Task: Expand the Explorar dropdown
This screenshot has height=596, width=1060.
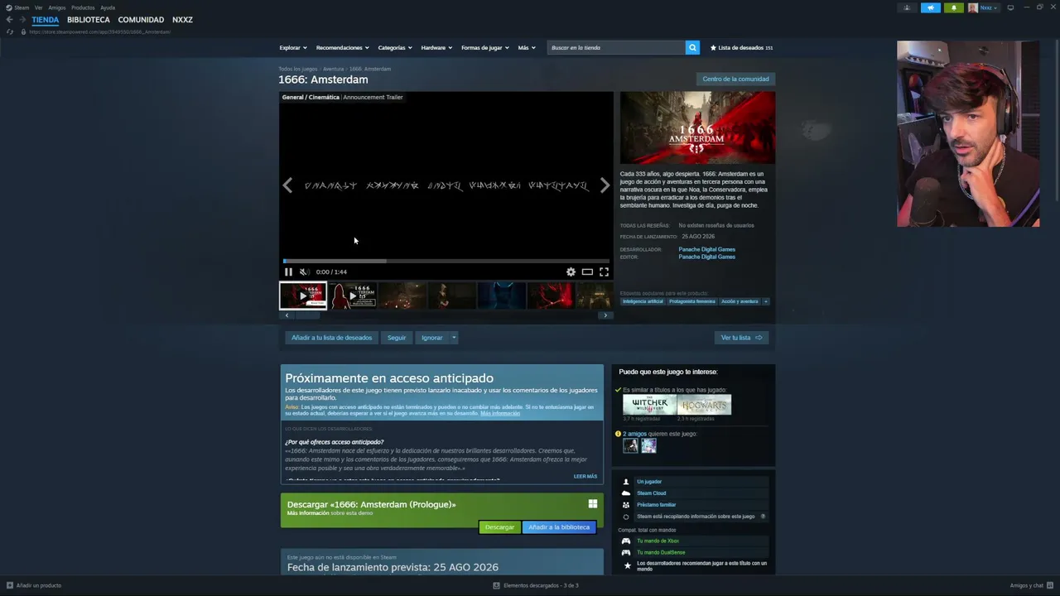Action: click(293, 47)
